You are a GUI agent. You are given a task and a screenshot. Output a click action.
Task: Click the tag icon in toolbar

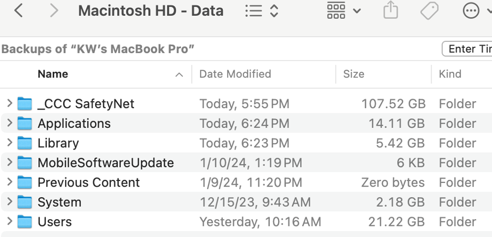(x=429, y=10)
